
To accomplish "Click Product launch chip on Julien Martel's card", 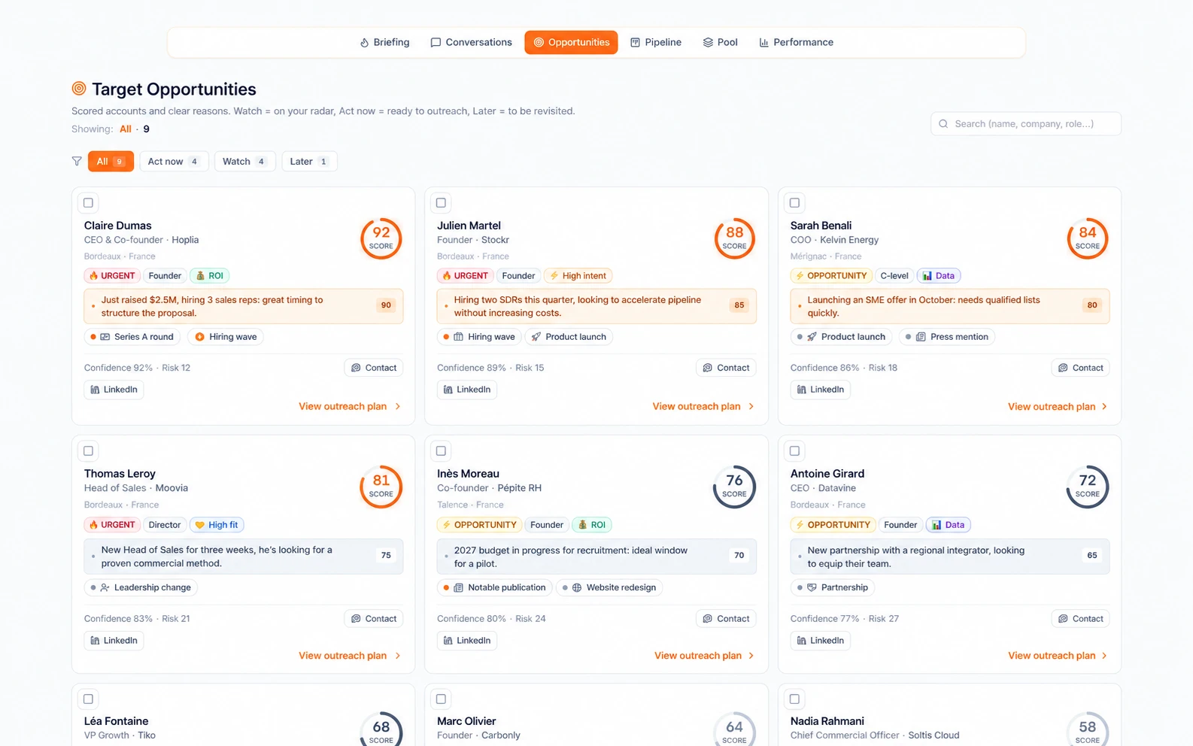I will click(569, 337).
